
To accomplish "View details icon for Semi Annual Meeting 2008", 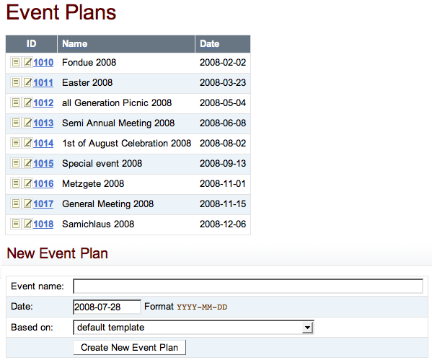I will click(x=16, y=123).
